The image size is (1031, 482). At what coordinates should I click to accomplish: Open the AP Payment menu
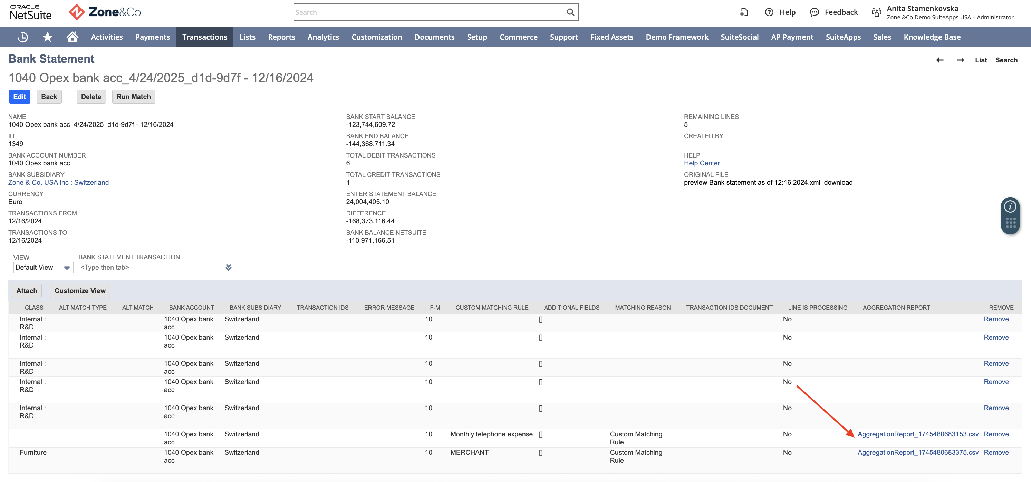(792, 37)
